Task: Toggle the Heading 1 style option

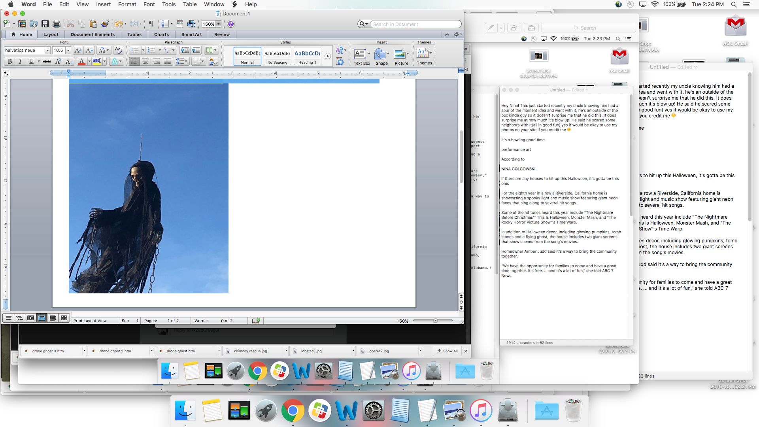Action: (306, 56)
